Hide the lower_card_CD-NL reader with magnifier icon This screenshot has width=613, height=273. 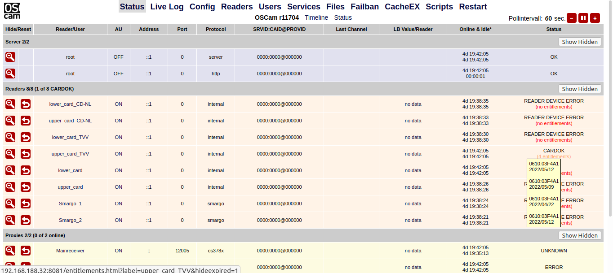[10, 104]
